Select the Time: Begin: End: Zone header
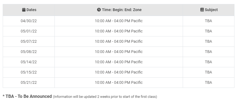Screen dimensions: 238x100 click(119, 10)
